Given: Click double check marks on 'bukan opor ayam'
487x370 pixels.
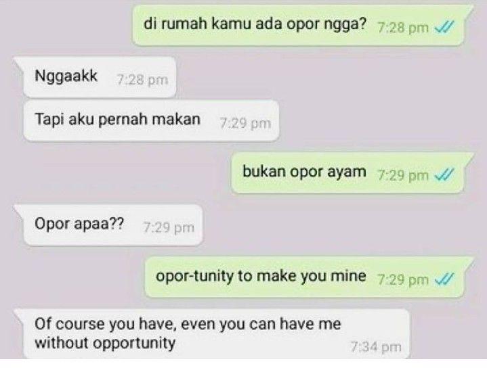Looking at the screenshot, I should (444, 175).
